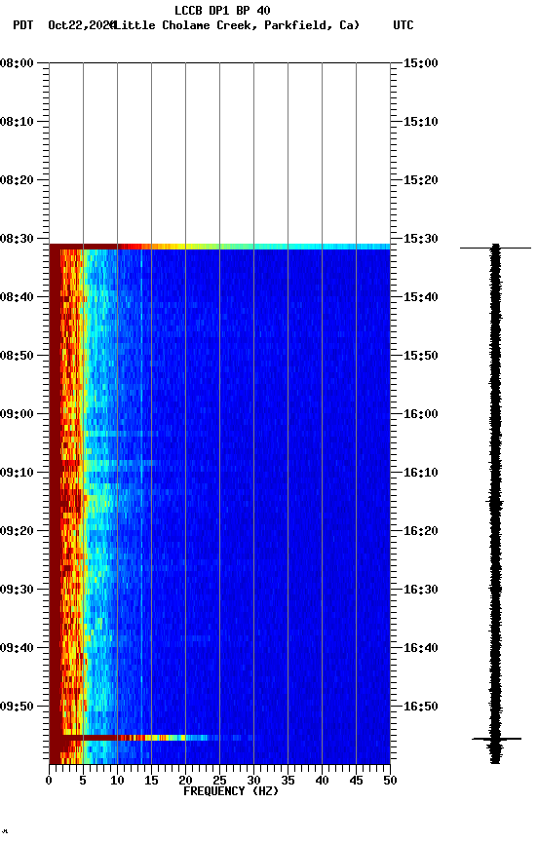Click the 15:00 UTC time label

point(421,63)
